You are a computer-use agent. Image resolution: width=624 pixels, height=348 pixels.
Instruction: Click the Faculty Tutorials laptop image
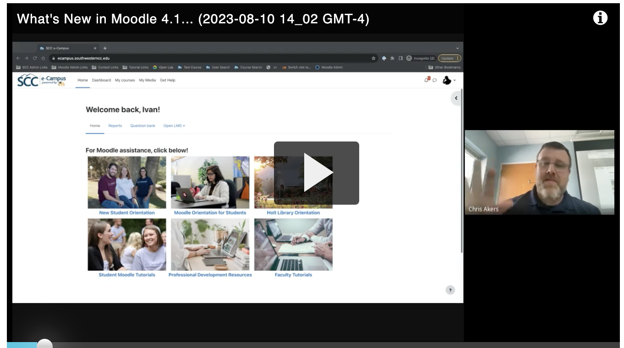[293, 245]
